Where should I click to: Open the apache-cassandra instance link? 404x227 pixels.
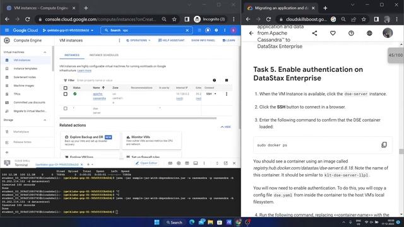[99, 96]
